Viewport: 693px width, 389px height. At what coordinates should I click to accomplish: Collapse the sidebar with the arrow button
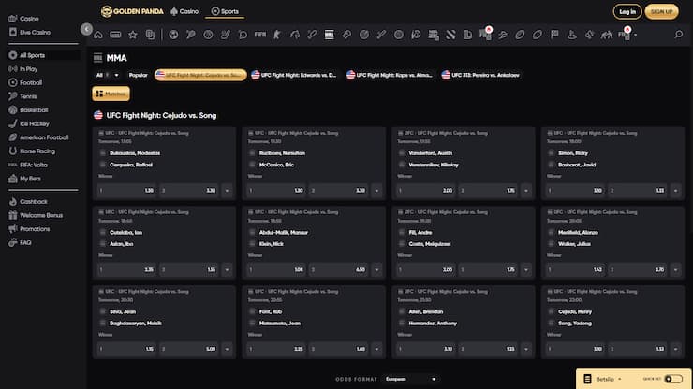86,29
